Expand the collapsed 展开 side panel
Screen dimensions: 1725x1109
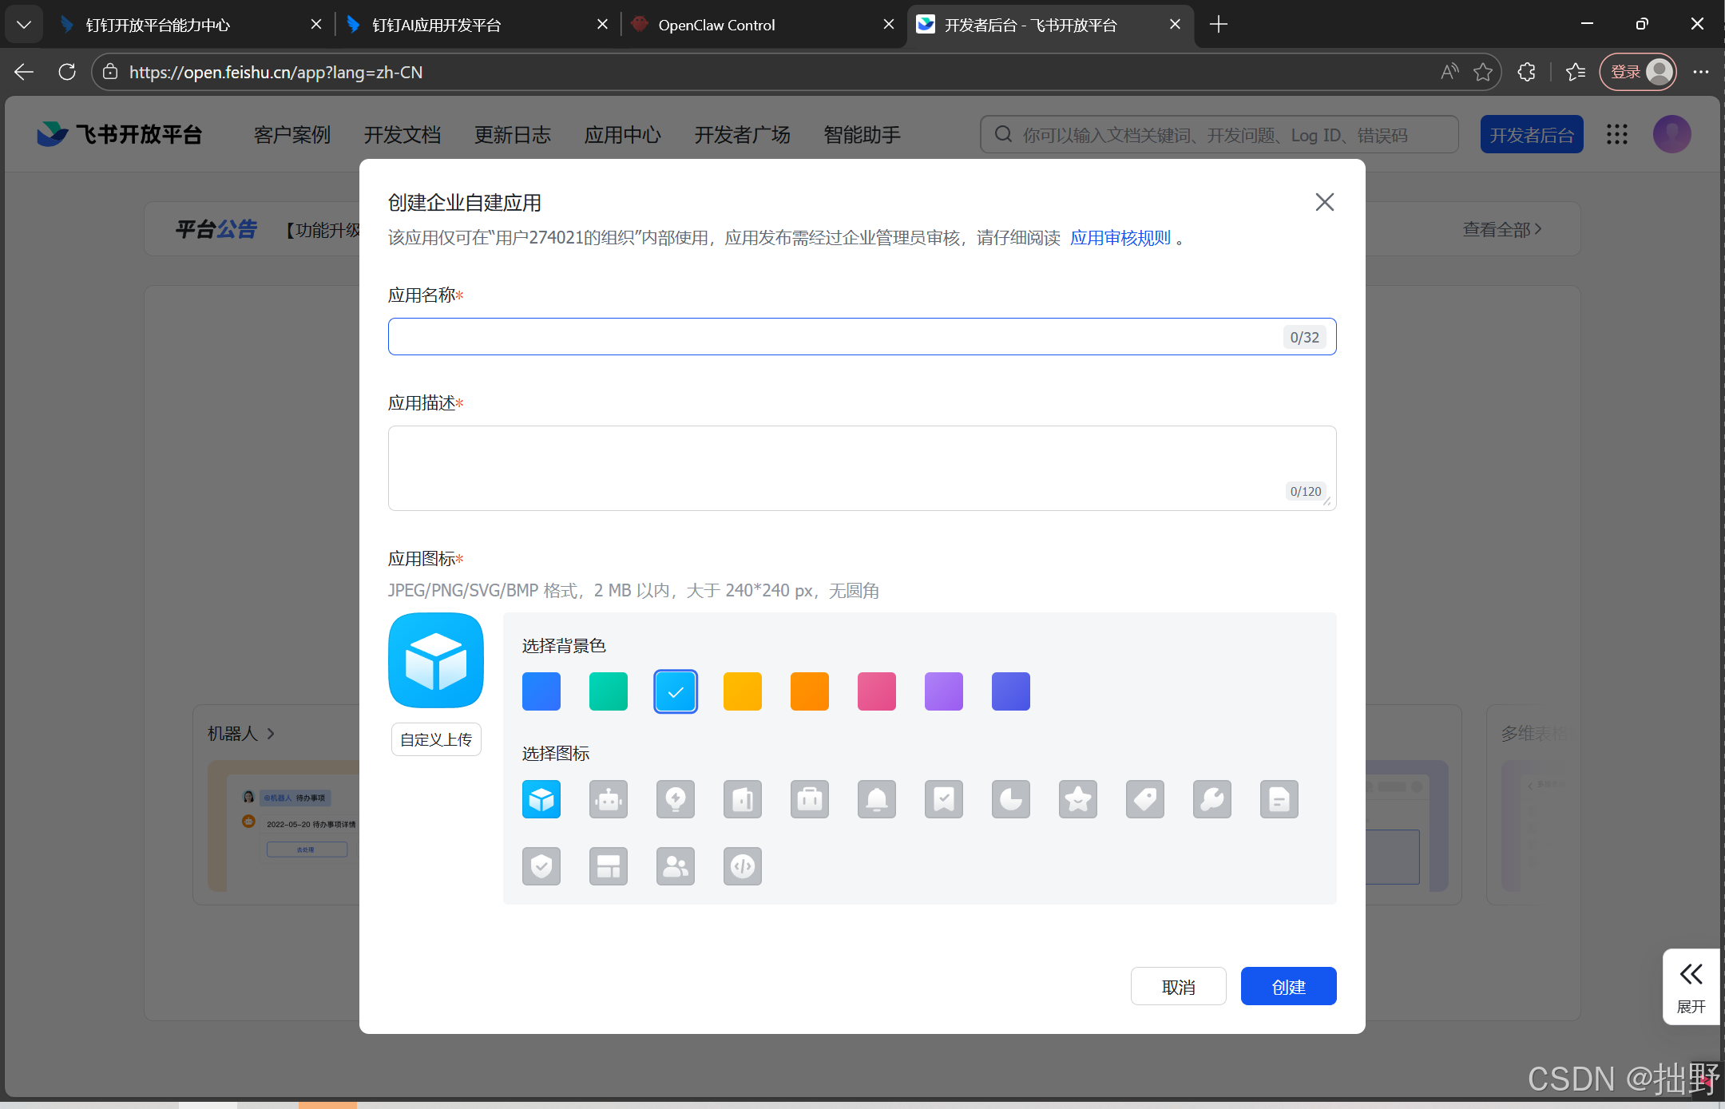click(x=1691, y=986)
